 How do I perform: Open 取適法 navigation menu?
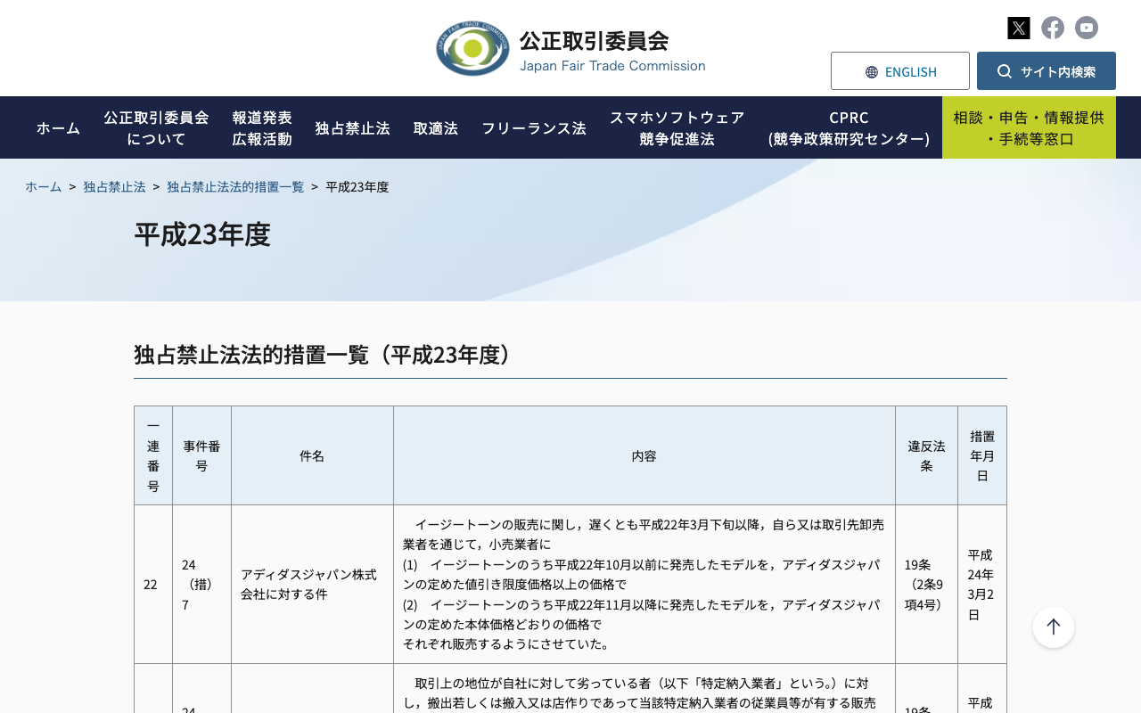click(x=436, y=127)
